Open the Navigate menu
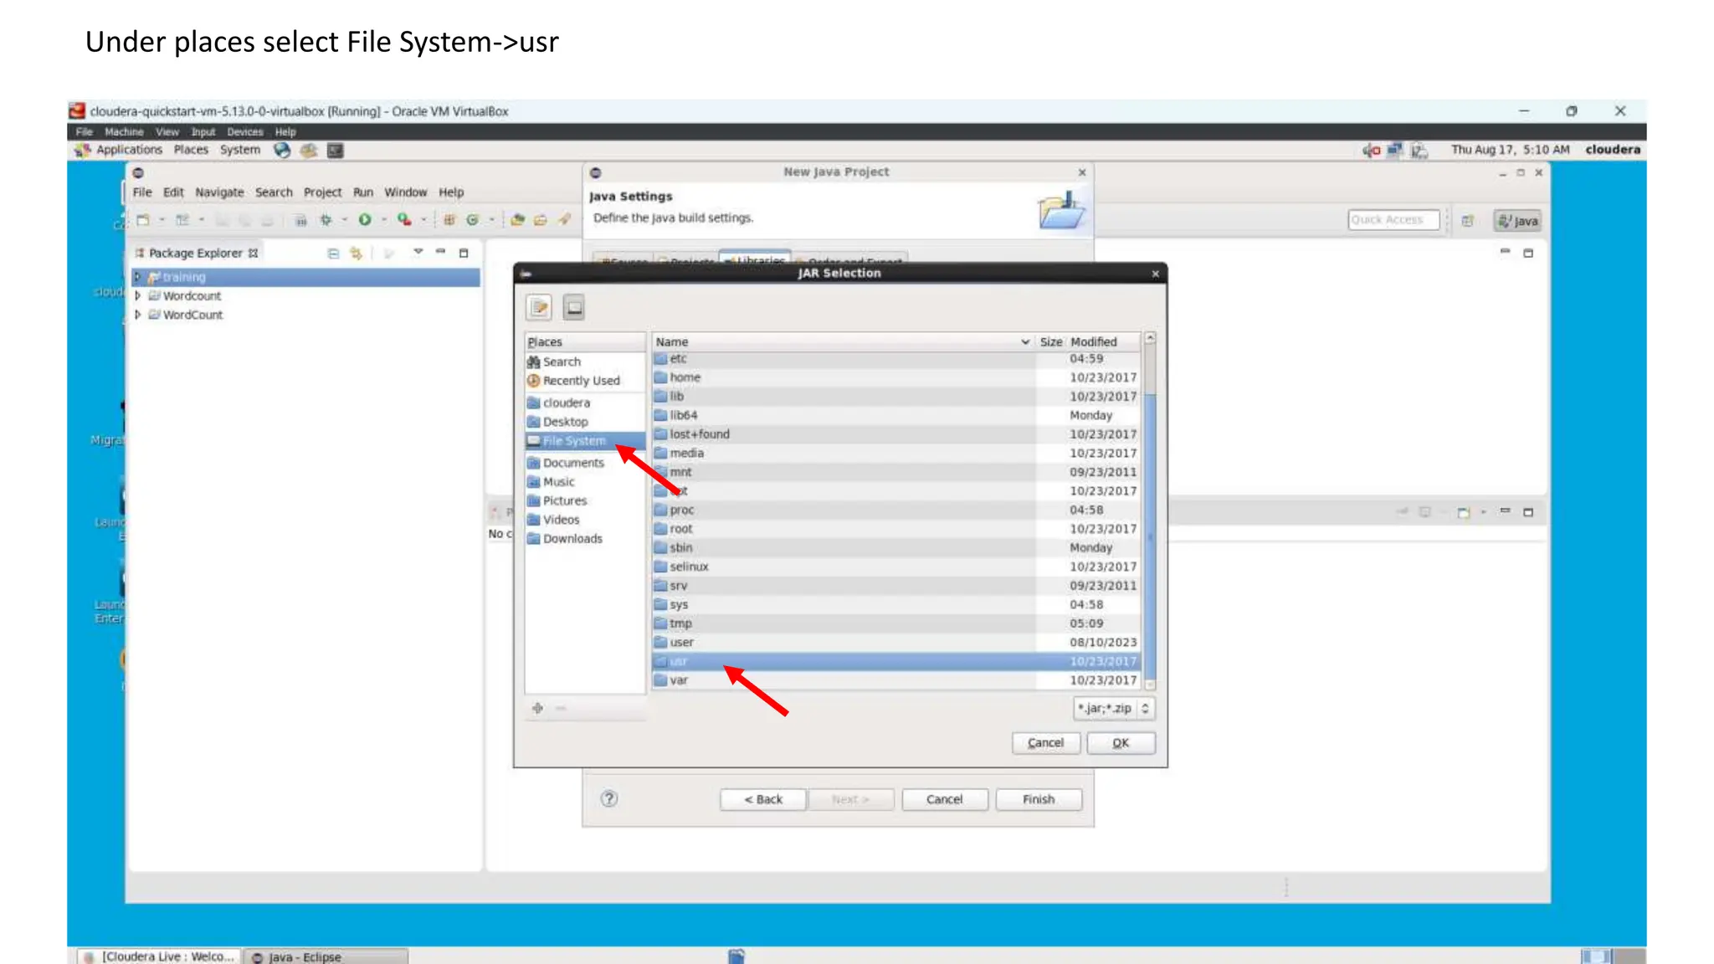Viewport: 1714px width, 964px height. (x=219, y=192)
